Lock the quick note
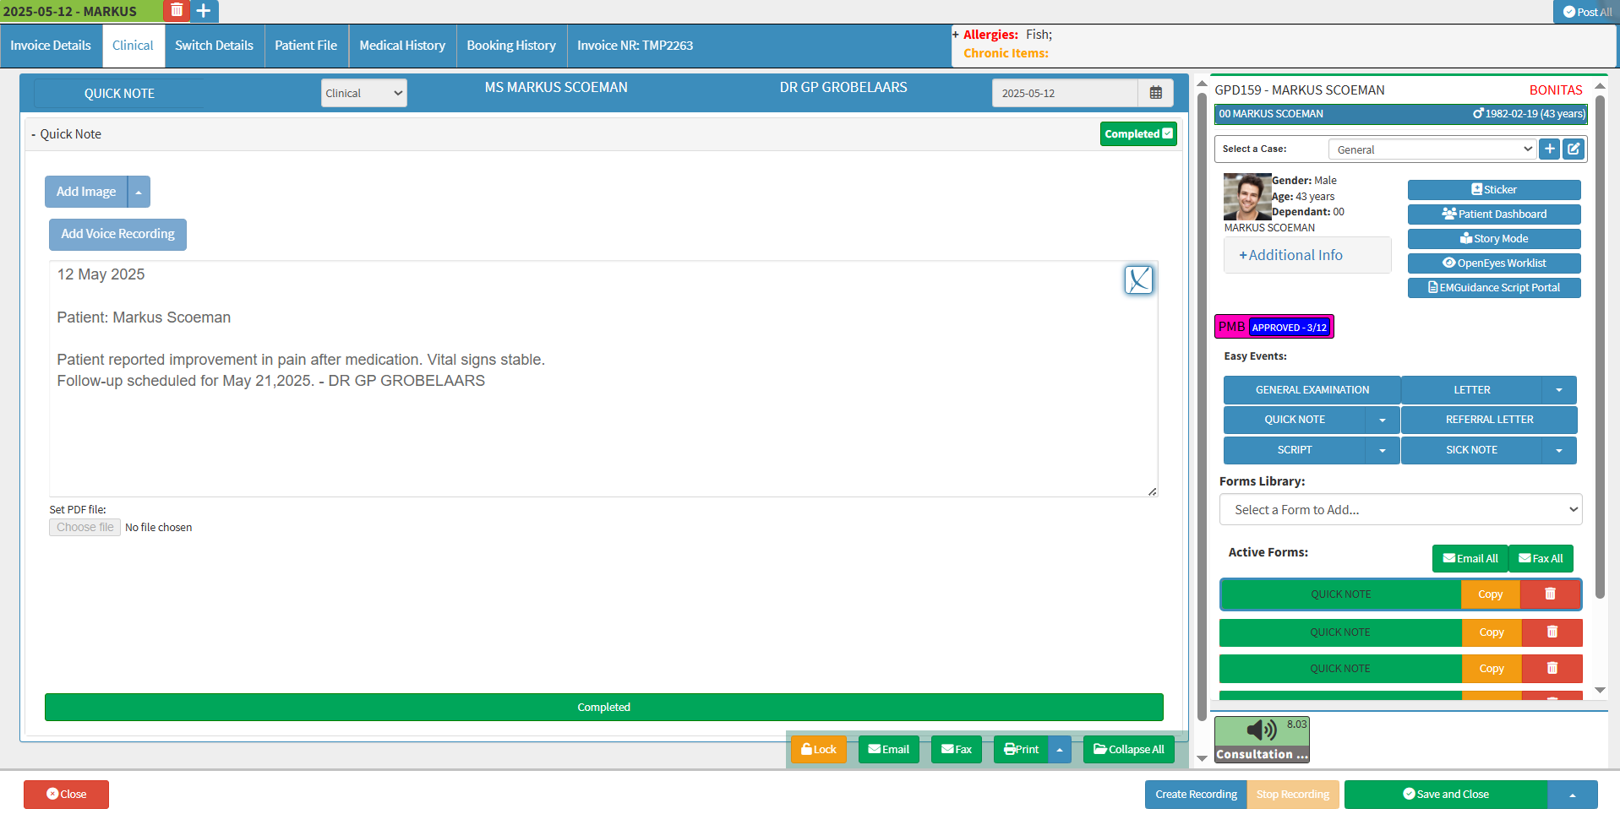Image resolution: width=1620 pixels, height=814 pixels. 818,749
